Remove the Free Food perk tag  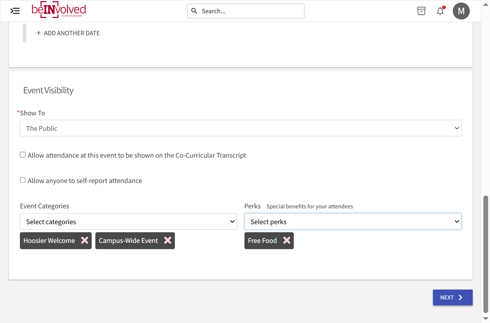[x=287, y=240]
